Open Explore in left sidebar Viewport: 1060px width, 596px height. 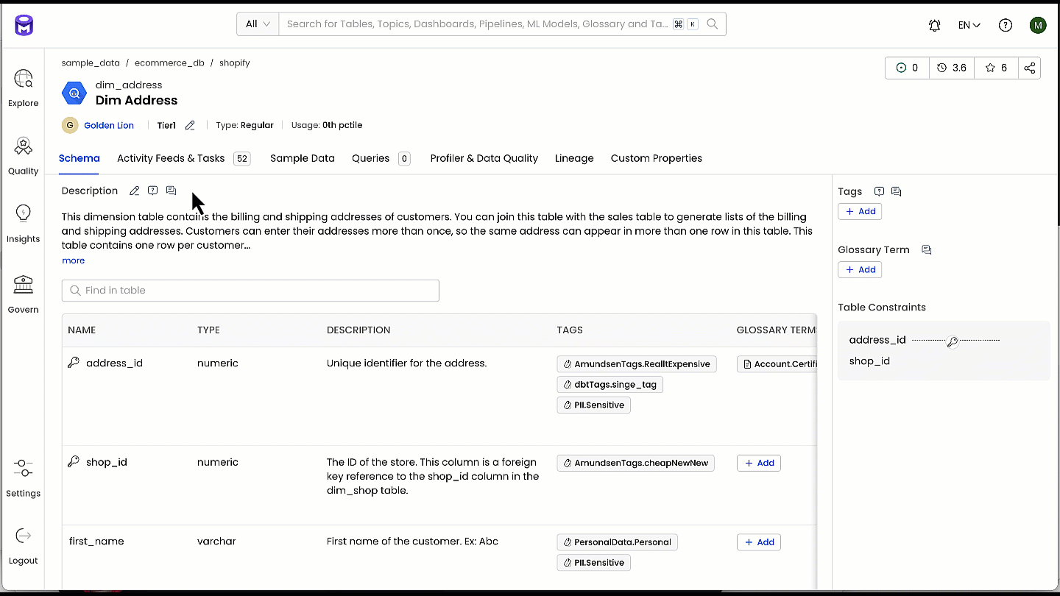tap(24, 88)
